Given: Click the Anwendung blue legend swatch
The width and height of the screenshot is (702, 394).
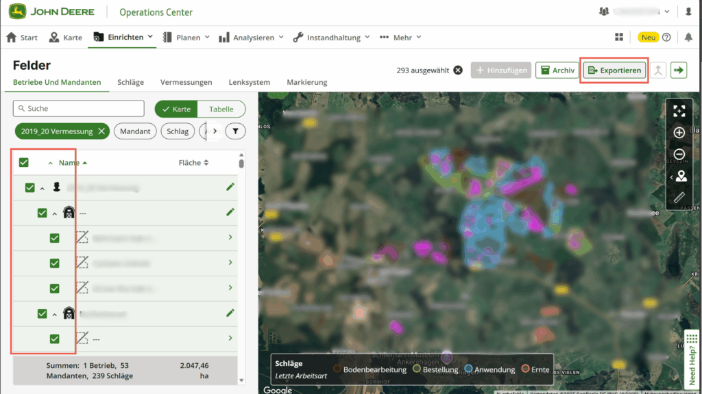Looking at the screenshot, I should tap(468, 369).
